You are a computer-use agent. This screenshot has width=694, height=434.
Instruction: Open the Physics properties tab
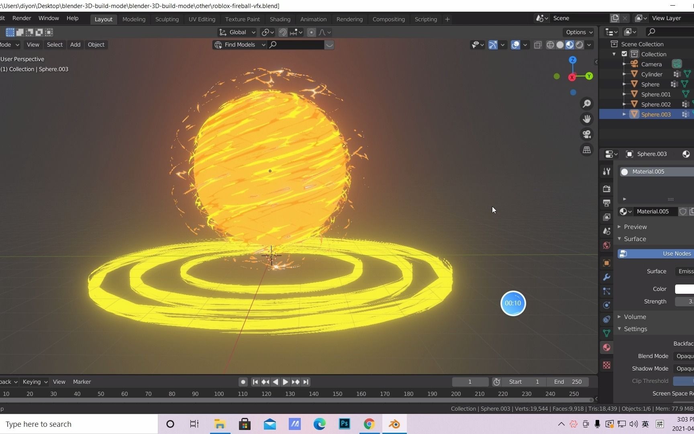pos(606,305)
